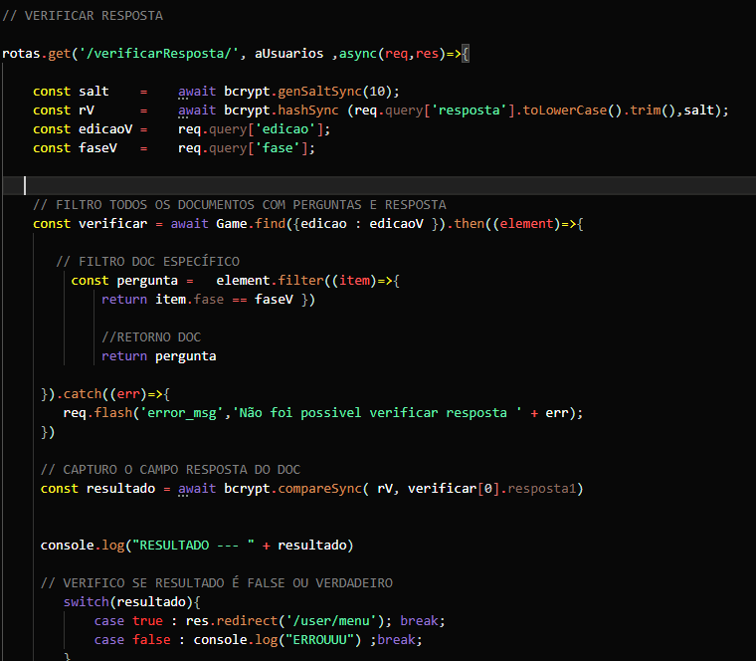Click 'flash' in req.flash call
This screenshot has height=661, width=756.
112,413
